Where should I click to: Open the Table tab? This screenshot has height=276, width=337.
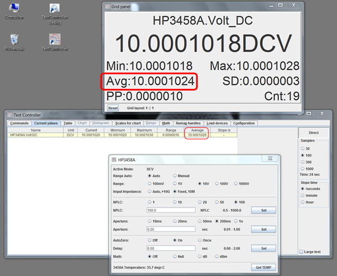tap(68, 123)
